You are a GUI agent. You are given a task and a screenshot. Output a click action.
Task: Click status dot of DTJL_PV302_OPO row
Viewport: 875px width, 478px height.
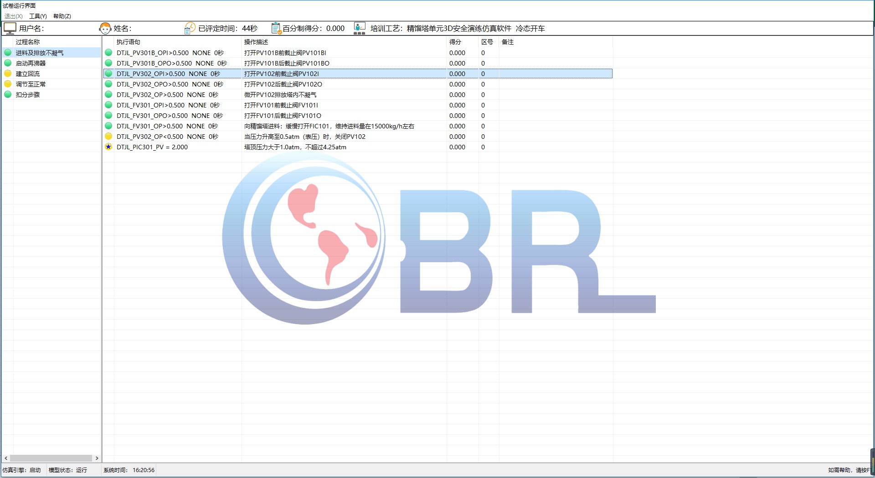pos(108,84)
